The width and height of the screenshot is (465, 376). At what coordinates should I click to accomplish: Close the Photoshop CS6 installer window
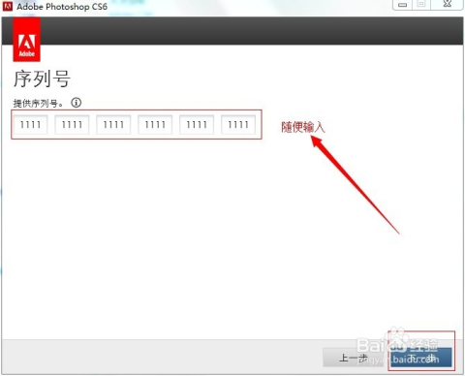click(448, 4)
